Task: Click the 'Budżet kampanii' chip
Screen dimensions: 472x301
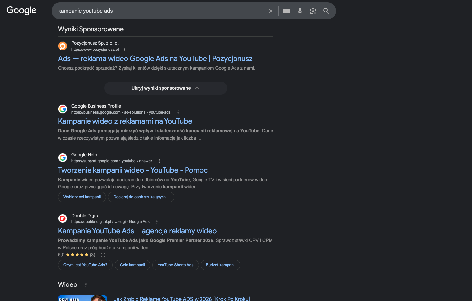Action: pos(221,265)
